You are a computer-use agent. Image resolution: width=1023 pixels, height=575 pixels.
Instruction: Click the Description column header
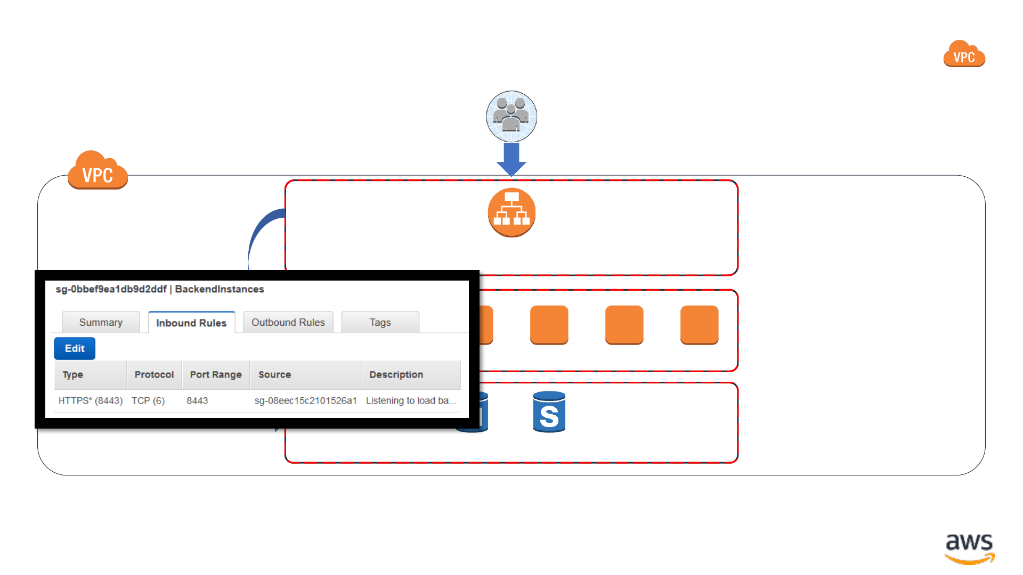pyautogui.click(x=411, y=375)
